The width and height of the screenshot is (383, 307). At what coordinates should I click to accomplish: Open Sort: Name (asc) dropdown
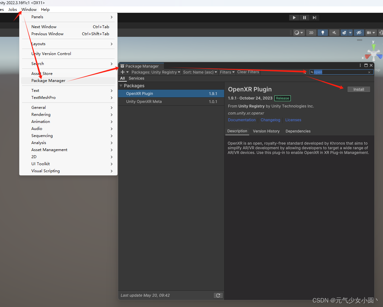click(x=200, y=72)
